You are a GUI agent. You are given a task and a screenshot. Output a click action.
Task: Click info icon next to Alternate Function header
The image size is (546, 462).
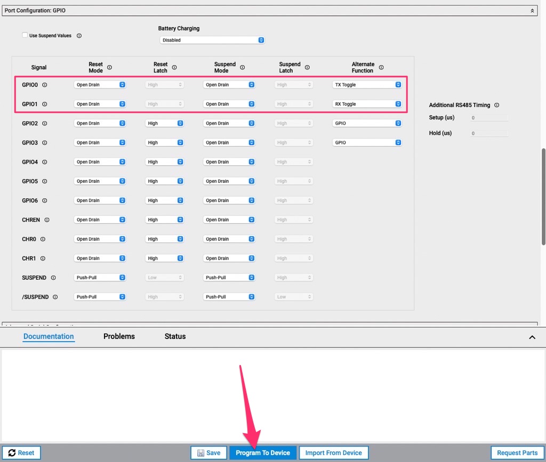(x=381, y=68)
